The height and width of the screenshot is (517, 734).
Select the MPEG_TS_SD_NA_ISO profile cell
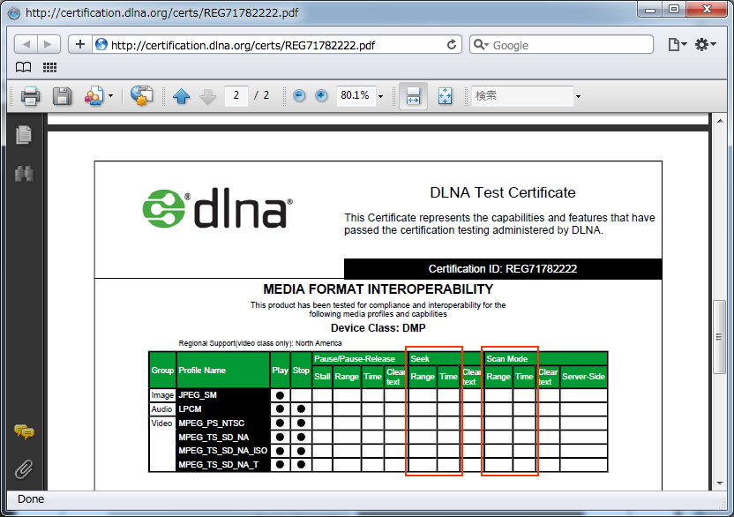[223, 451]
